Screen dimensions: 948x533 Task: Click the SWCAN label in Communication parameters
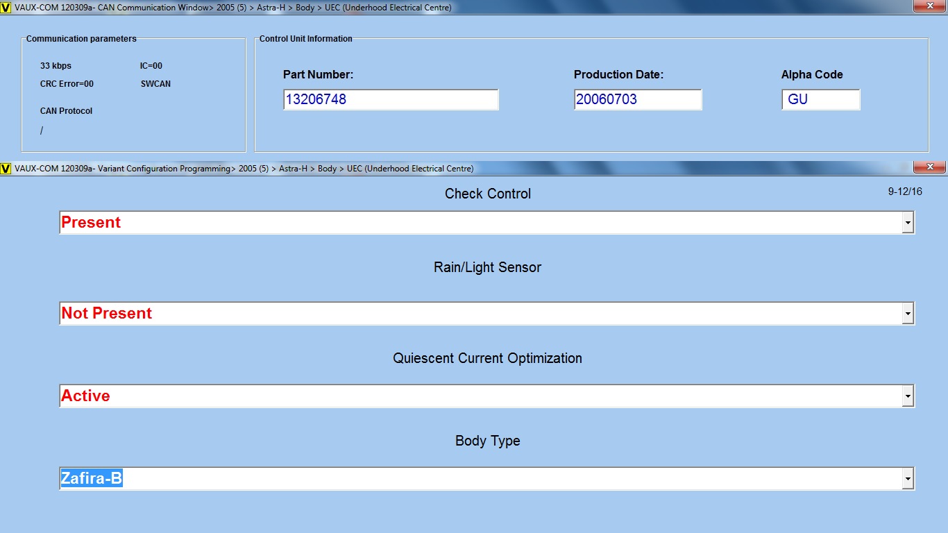click(155, 84)
